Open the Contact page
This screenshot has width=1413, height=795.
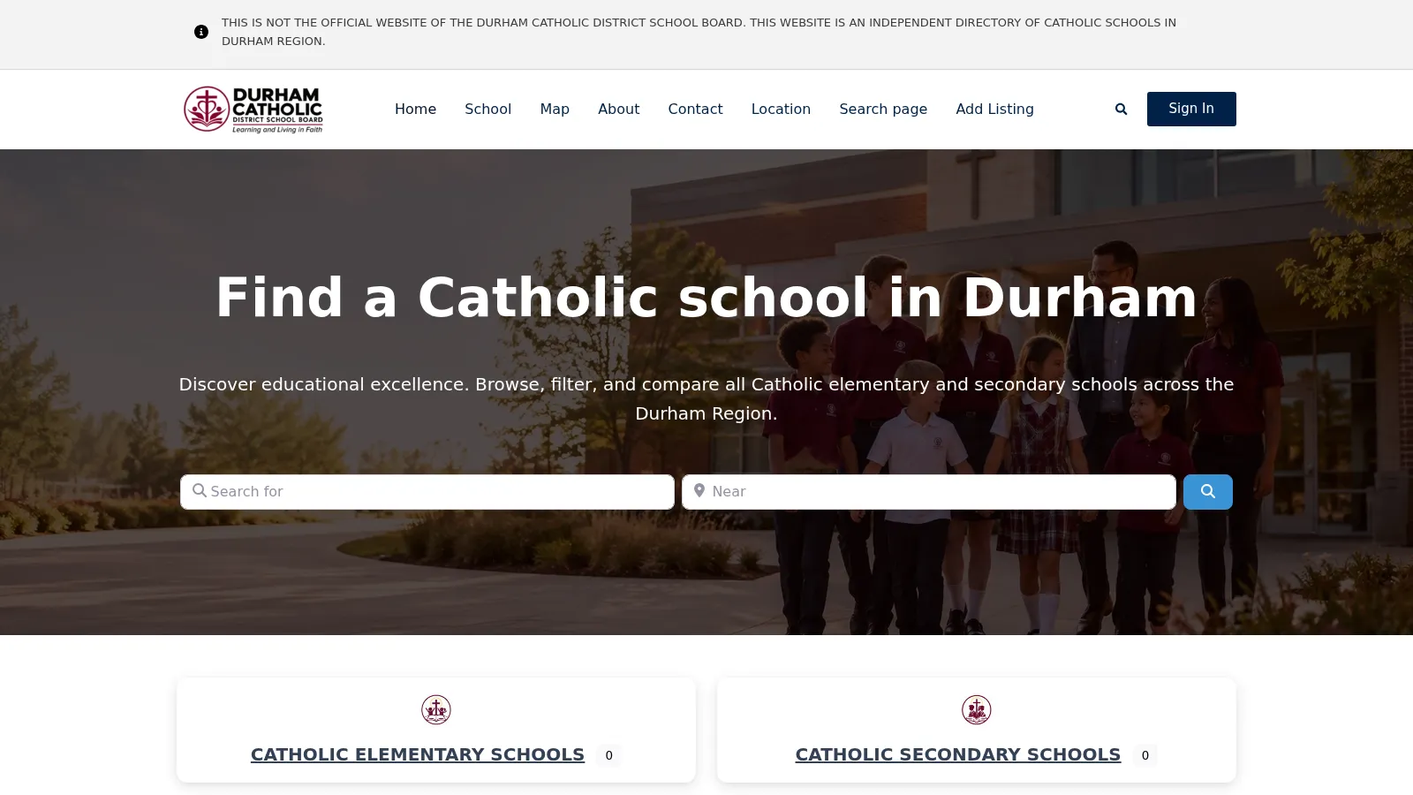(x=695, y=109)
